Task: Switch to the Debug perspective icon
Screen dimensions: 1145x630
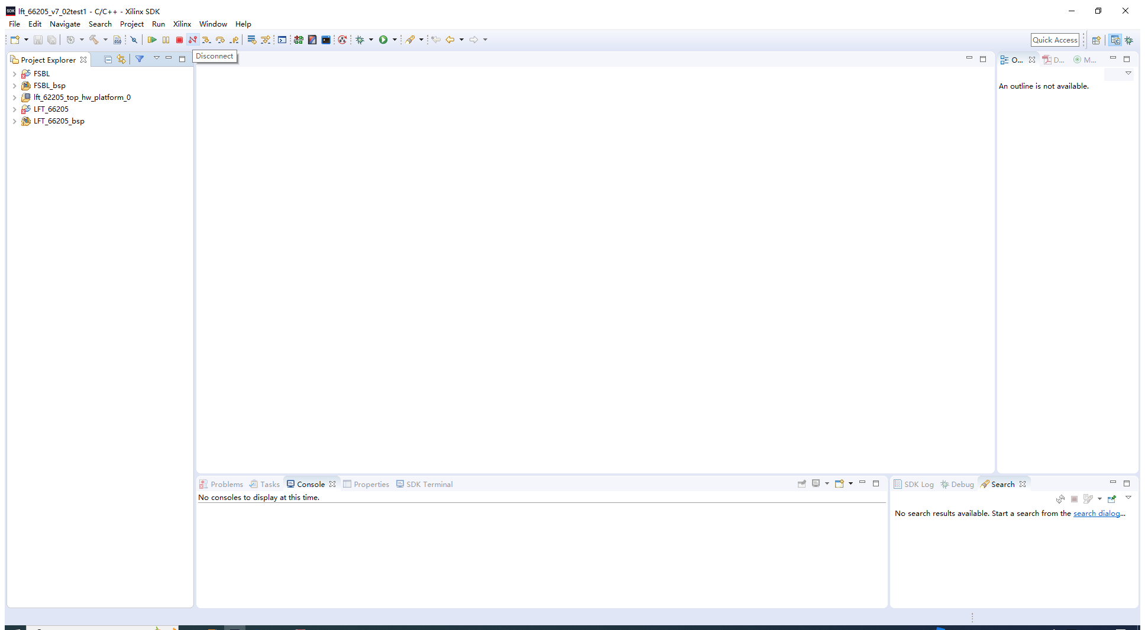Action: [x=1129, y=40]
